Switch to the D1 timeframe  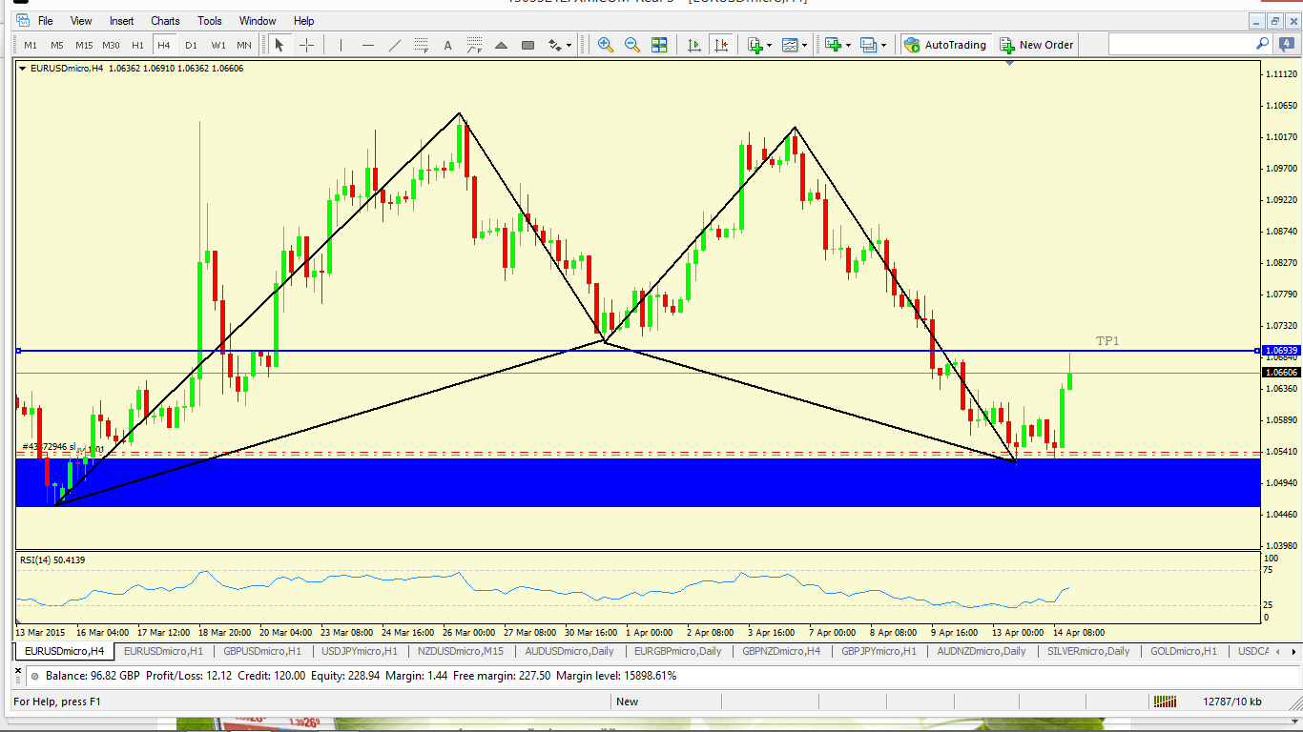tap(191, 45)
